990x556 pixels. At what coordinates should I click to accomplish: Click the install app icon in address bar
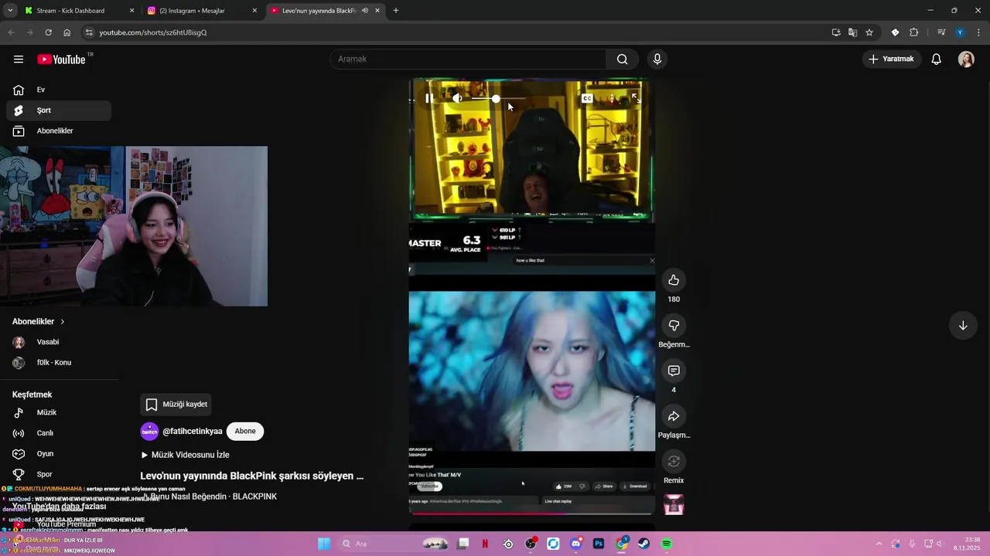pyautogui.click(x=836, y=32)
